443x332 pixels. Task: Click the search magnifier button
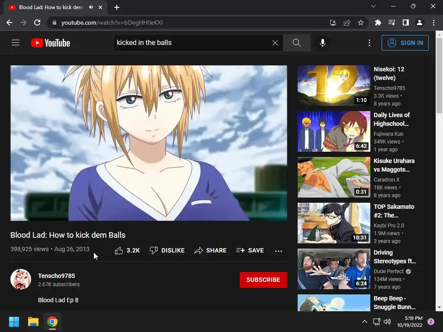pos(297,43)
